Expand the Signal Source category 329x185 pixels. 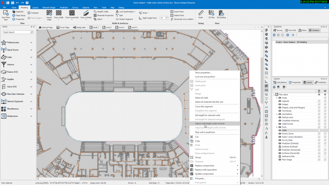pos(31,50)
